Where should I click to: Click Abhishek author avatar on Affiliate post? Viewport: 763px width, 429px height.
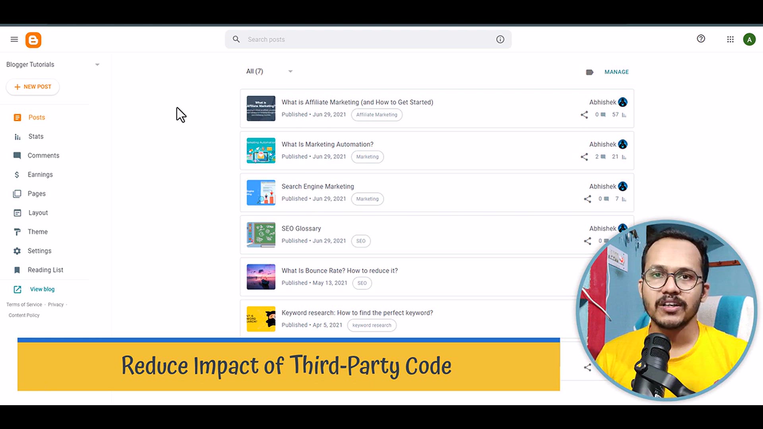pyautogui.click(x=623, y=102)
